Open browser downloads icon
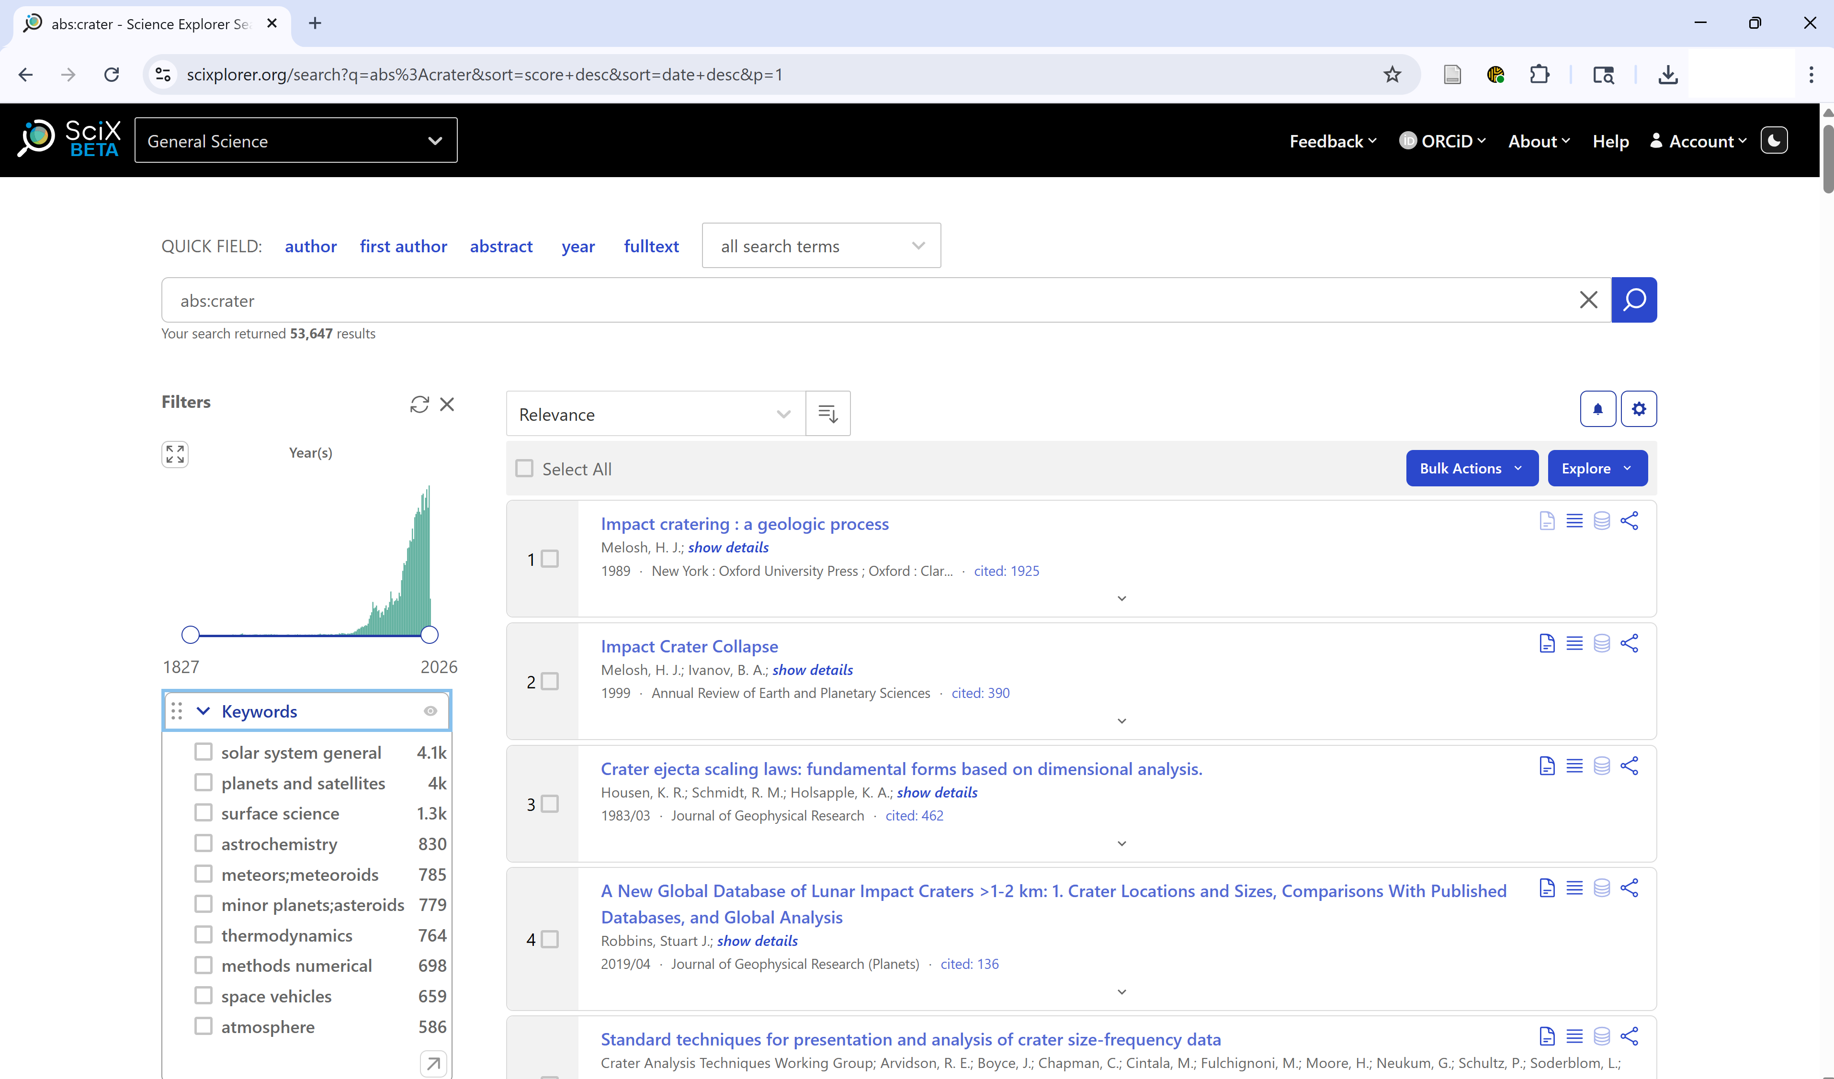This screenshot has height=1079, width=1834. (x=1667, y=74)
